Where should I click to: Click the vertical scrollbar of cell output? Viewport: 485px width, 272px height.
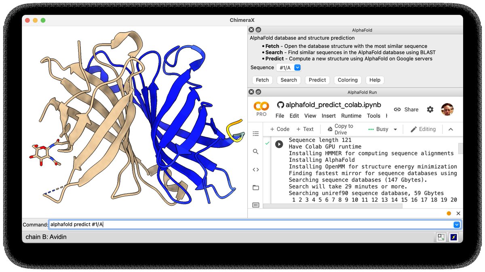pyautogui.click(x=460, y=149)
